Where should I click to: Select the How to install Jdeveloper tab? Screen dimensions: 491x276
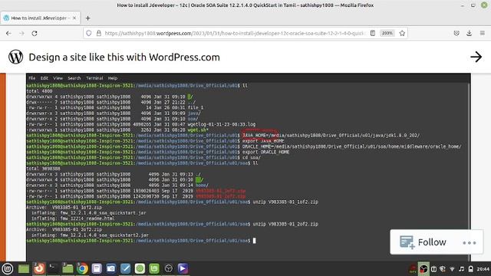tap(40, 18)
